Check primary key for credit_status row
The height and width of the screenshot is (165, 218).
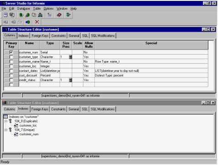click(x=11, y=80)
